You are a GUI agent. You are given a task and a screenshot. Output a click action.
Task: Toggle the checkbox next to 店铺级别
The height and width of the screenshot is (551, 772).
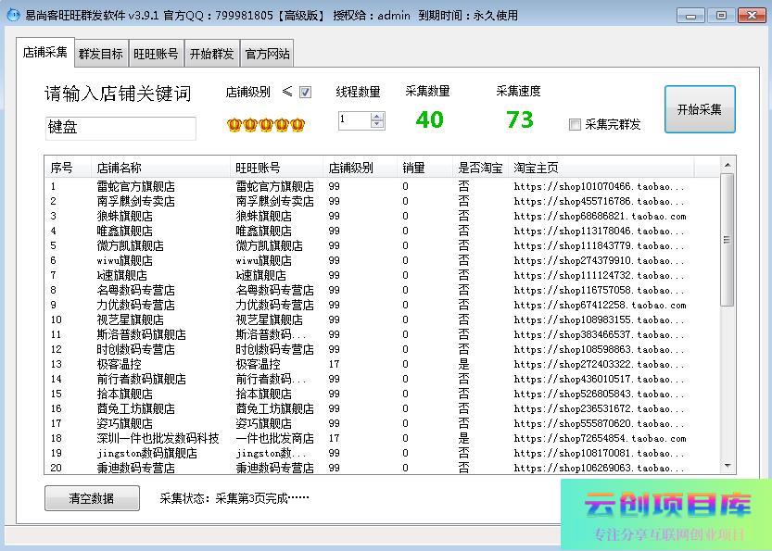306,93
